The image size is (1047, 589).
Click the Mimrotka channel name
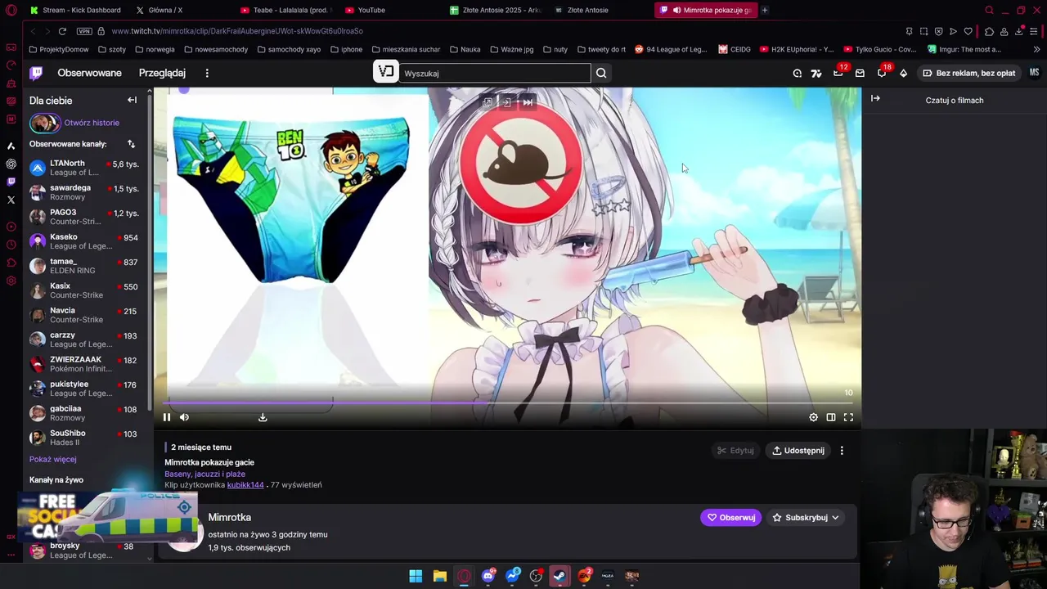[229, 517]
